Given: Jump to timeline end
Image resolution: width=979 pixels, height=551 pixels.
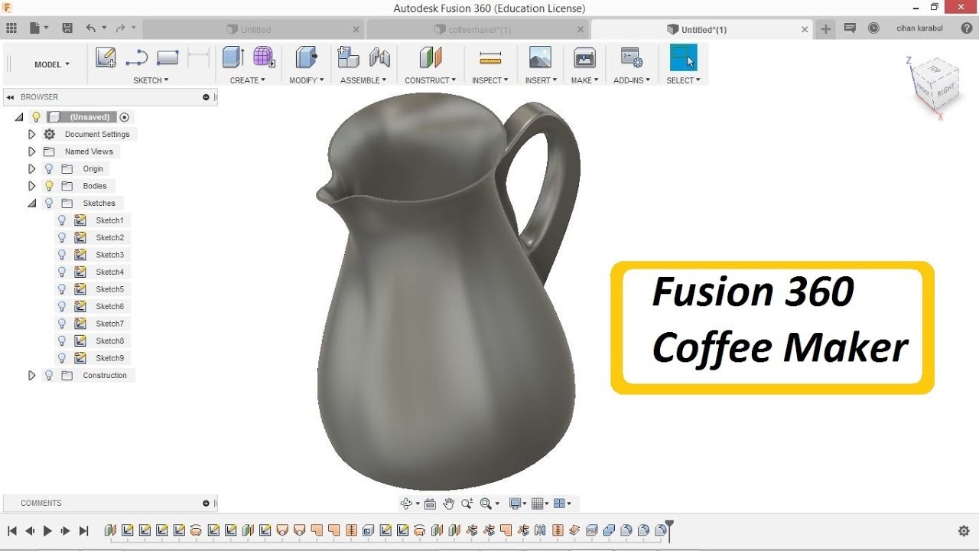Looking at the screenshot, I should click(84, 530).
